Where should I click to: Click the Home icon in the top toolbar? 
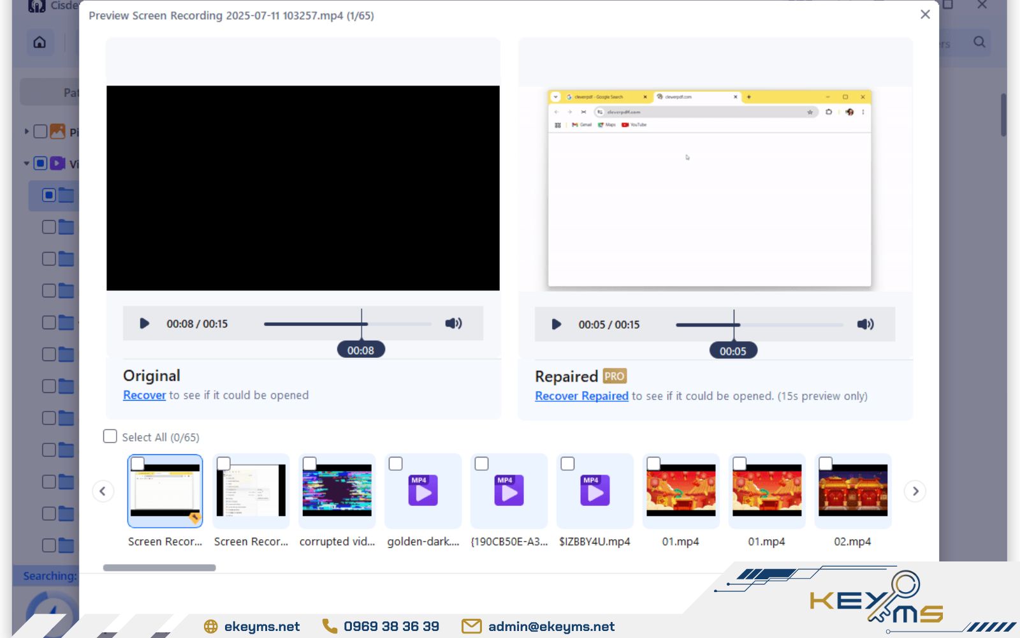point(40,43)
